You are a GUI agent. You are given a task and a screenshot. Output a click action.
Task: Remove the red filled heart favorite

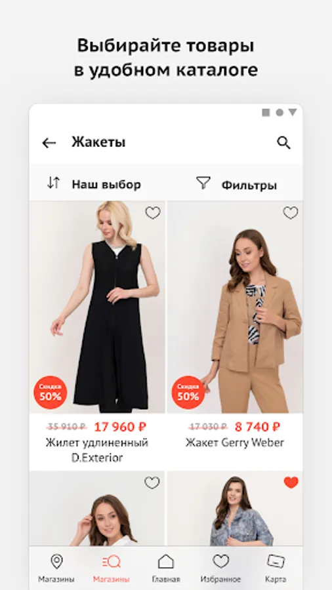(x=291, y=482)
